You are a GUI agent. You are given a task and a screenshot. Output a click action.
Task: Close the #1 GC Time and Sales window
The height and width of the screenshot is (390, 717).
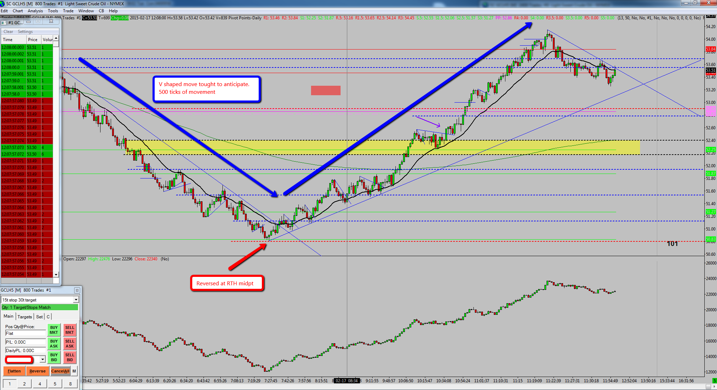(51, 22)
